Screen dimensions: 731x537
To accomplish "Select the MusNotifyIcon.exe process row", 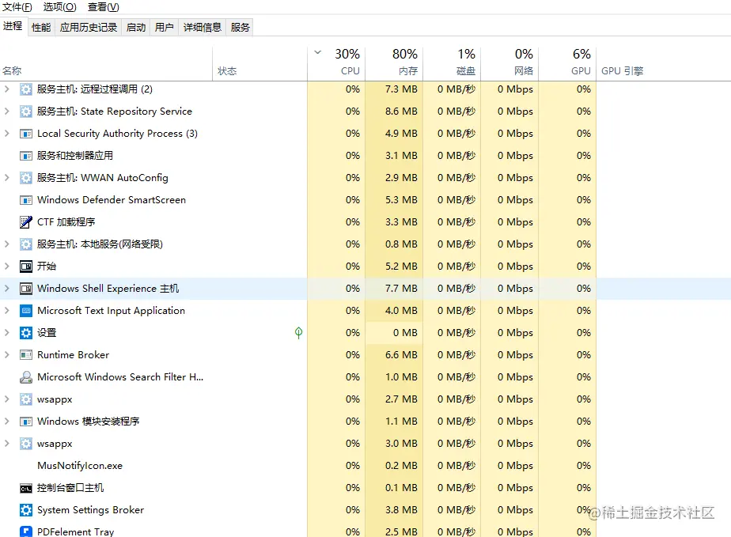I will pos(365,466).
